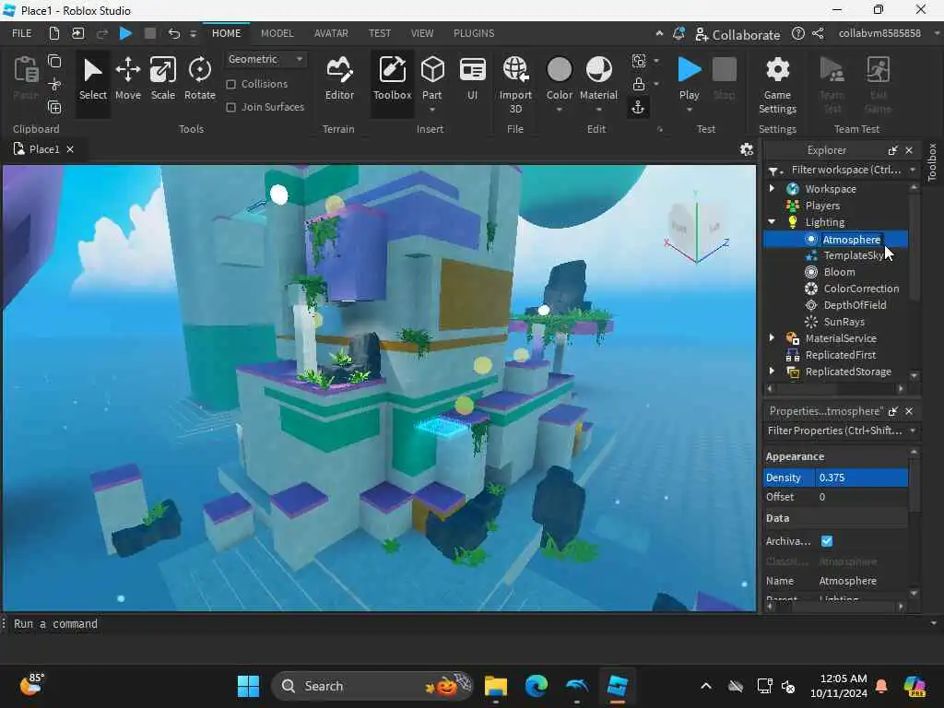The width and height of the screenshot is (944, 708).
Task: Expand the ReplicatedStorage node
Action: pos(772,372)
